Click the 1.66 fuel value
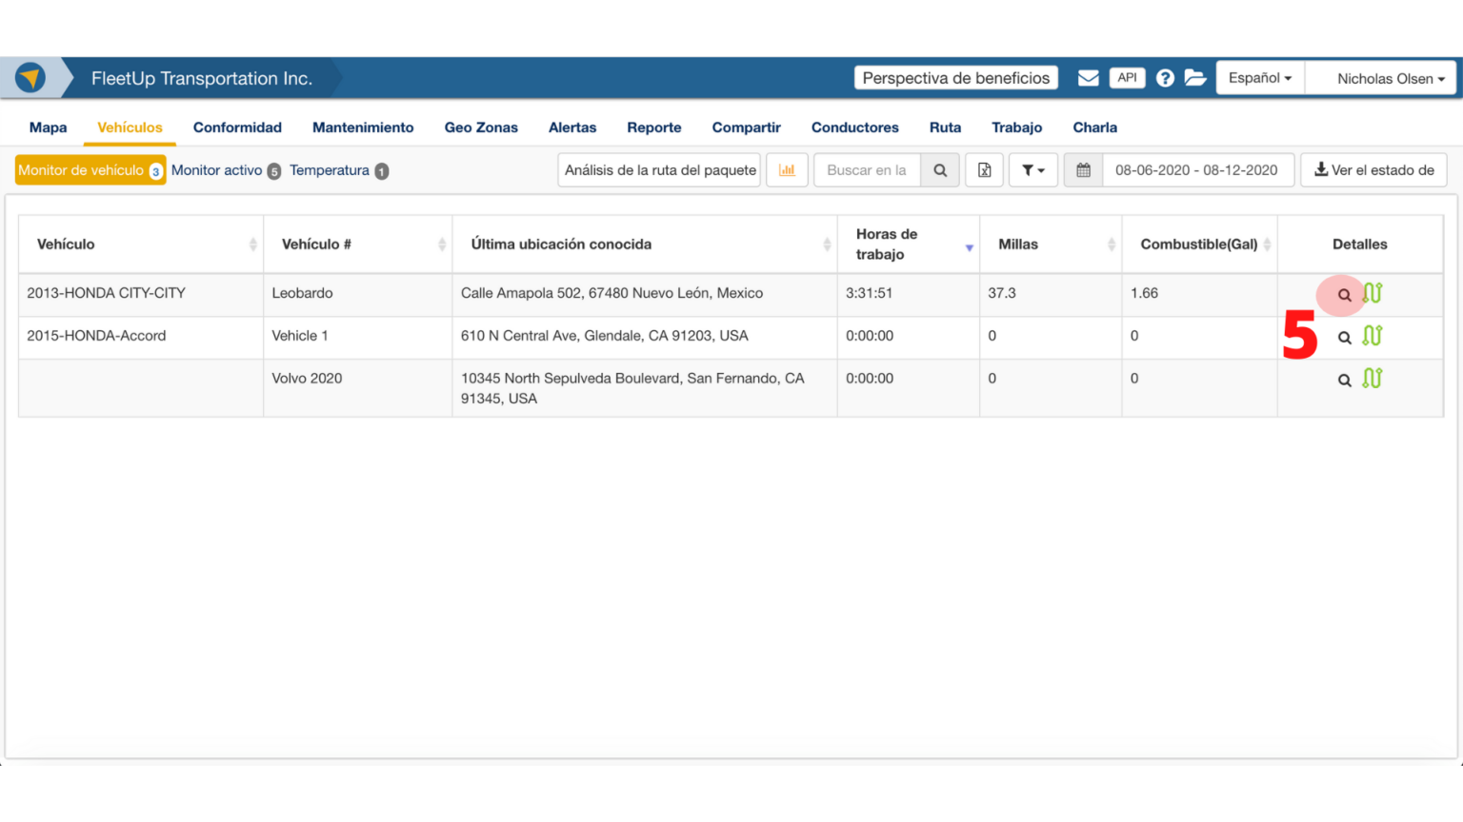The image size is (1463, 822). tap(1144, 293)
